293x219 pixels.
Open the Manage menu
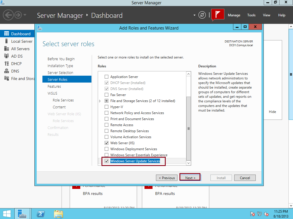tap(234, 15)
